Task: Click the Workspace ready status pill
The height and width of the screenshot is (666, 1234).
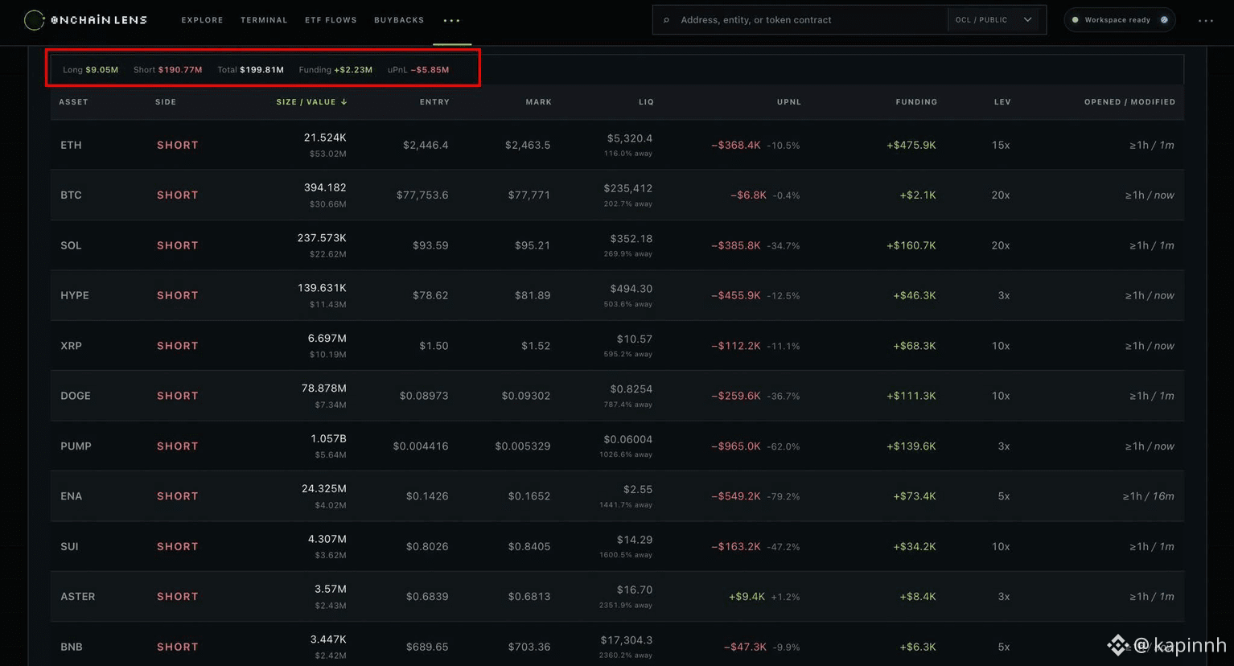Action: (1120, 20)
